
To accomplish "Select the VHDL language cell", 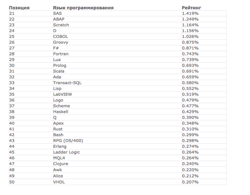I will pyautogui.click(x=59, y=182).
